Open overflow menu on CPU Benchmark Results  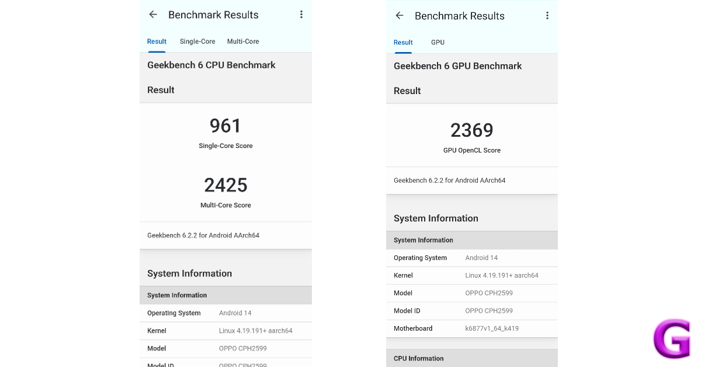click(x=301, y=15)
